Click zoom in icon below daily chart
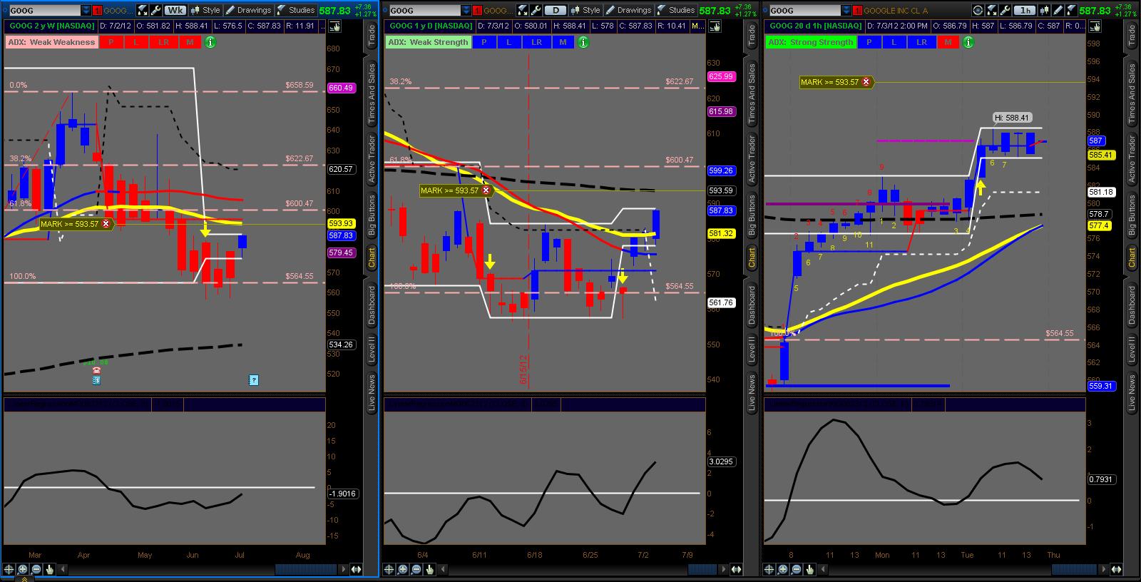The image size is (1141, 582). pos(403,569)
